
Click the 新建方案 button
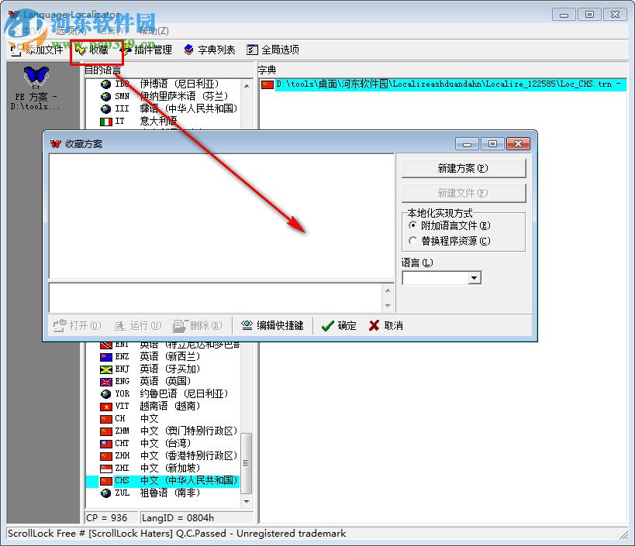(x=462, y=167)
